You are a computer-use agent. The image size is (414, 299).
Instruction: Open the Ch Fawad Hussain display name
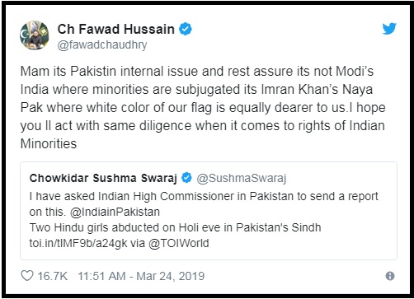(x=115, y=29)
